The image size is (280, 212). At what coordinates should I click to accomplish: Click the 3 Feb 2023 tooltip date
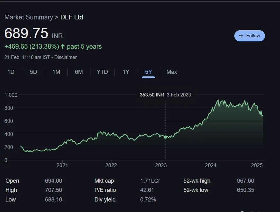(179, 95)
